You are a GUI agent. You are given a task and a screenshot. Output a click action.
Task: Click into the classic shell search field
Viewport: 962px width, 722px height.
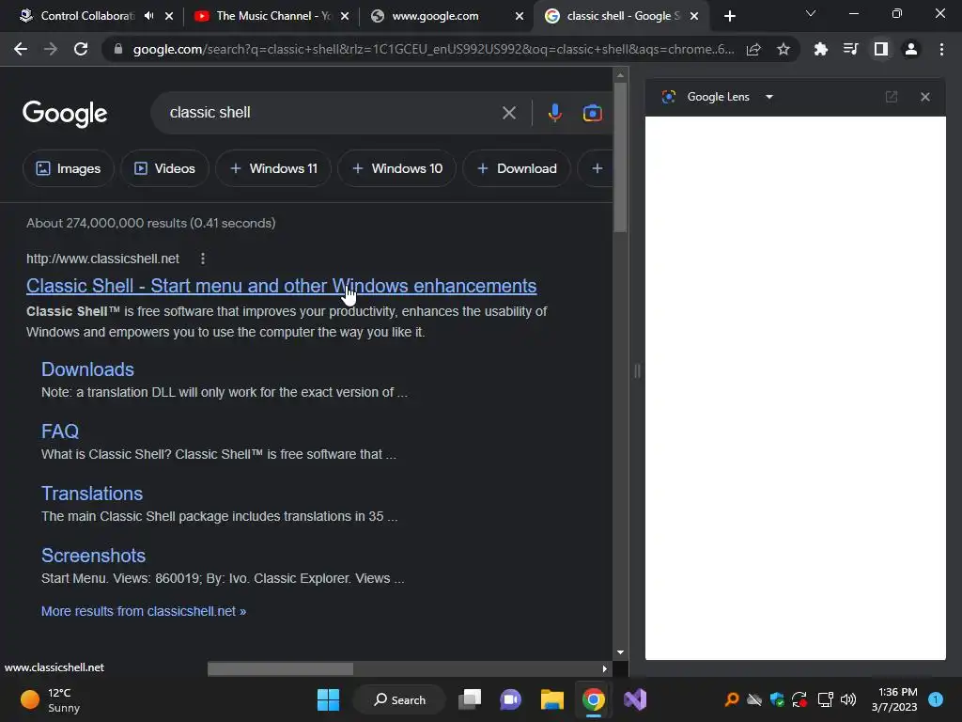coord(332,113)
